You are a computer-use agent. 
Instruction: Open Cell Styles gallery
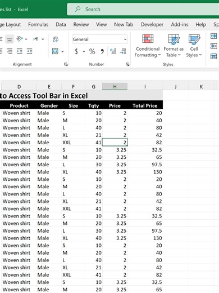click(x=194, y=46)
